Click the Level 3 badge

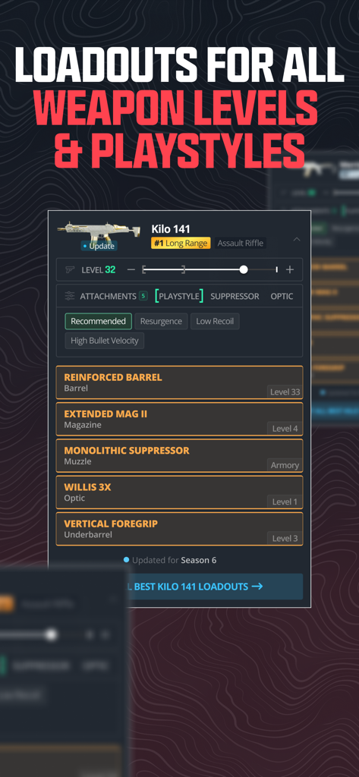tap(285, 539)
